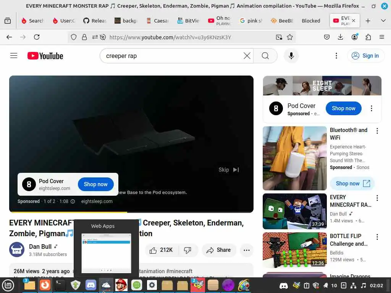Image resolution: width=391 pixels, height=293 pixels.
Task: Play BOTTLE FLIP Challenge video thumbnail
Action: [294, 250]
